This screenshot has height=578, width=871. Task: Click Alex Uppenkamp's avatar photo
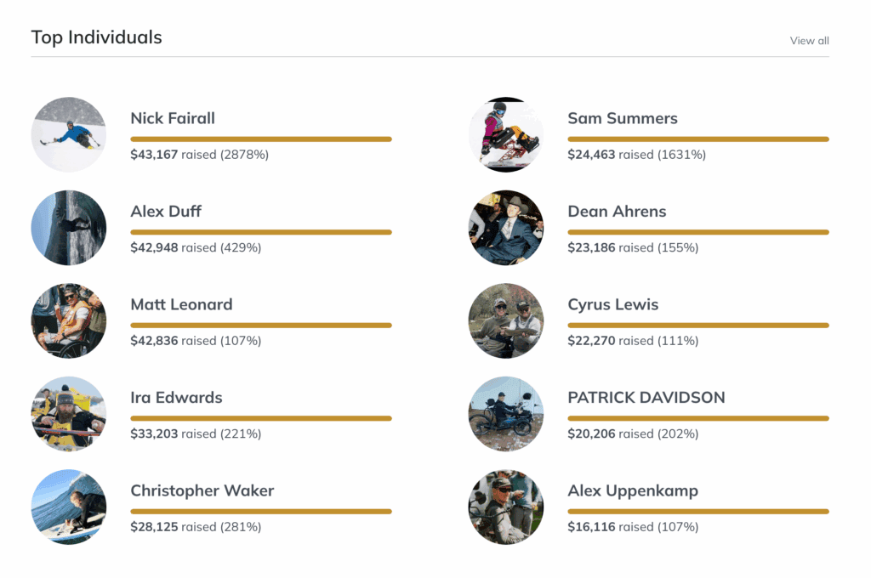click(x=506, y=507)
